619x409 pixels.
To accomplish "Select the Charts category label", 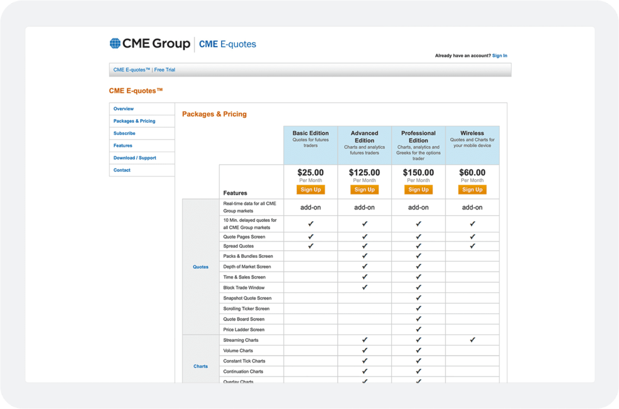I will pos(201,366).
